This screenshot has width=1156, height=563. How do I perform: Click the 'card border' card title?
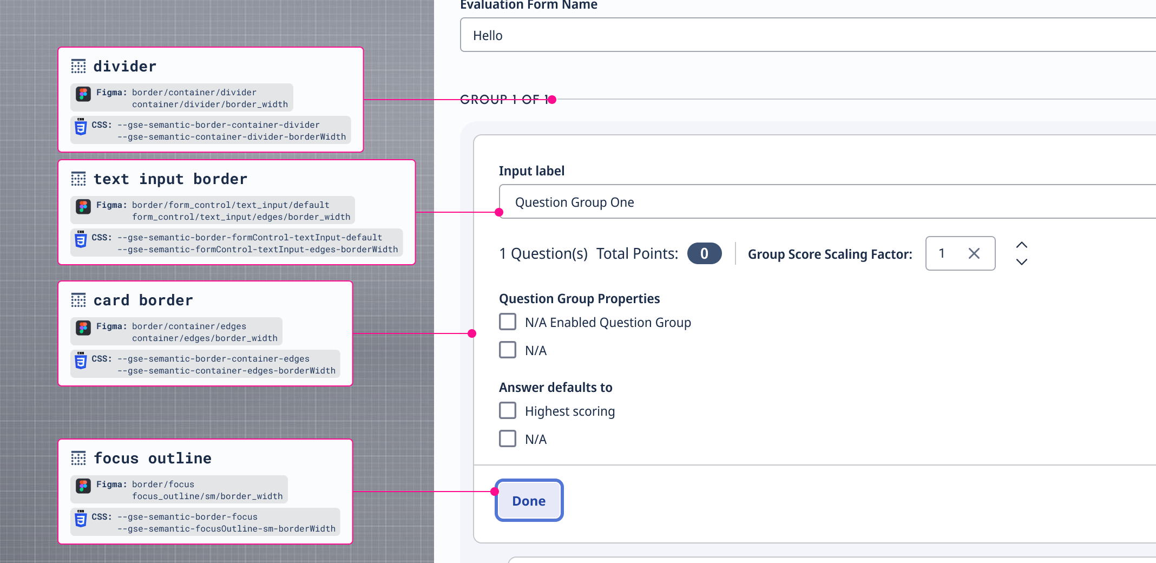[x=143, y=300]
